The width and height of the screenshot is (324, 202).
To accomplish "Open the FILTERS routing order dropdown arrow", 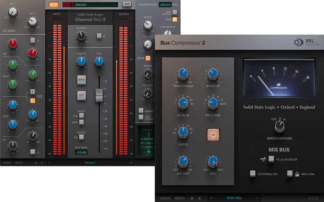I will pyautogui.click(x=142, y=139).
